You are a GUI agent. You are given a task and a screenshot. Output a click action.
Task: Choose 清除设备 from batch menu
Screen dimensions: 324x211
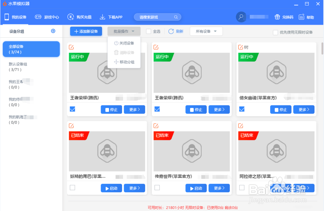124,52
